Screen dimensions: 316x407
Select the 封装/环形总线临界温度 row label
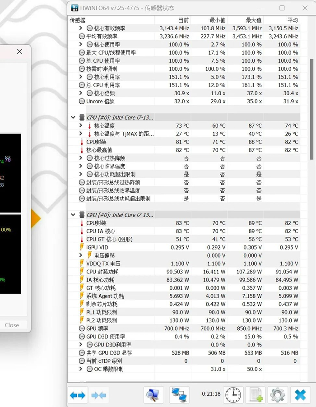[113, 191]
